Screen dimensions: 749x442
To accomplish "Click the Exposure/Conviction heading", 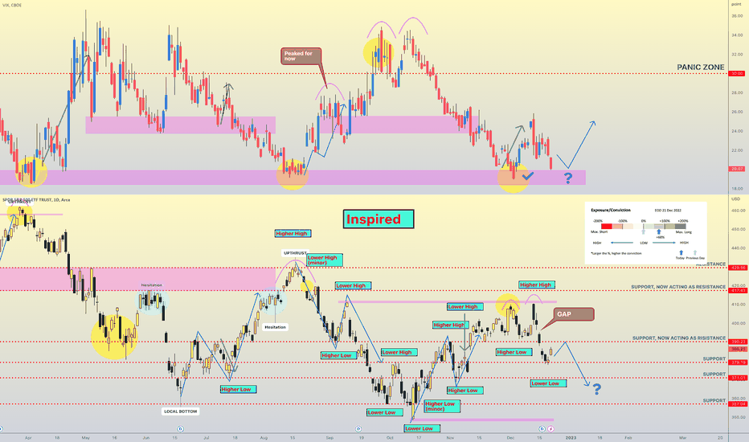I will coord(611,211).
